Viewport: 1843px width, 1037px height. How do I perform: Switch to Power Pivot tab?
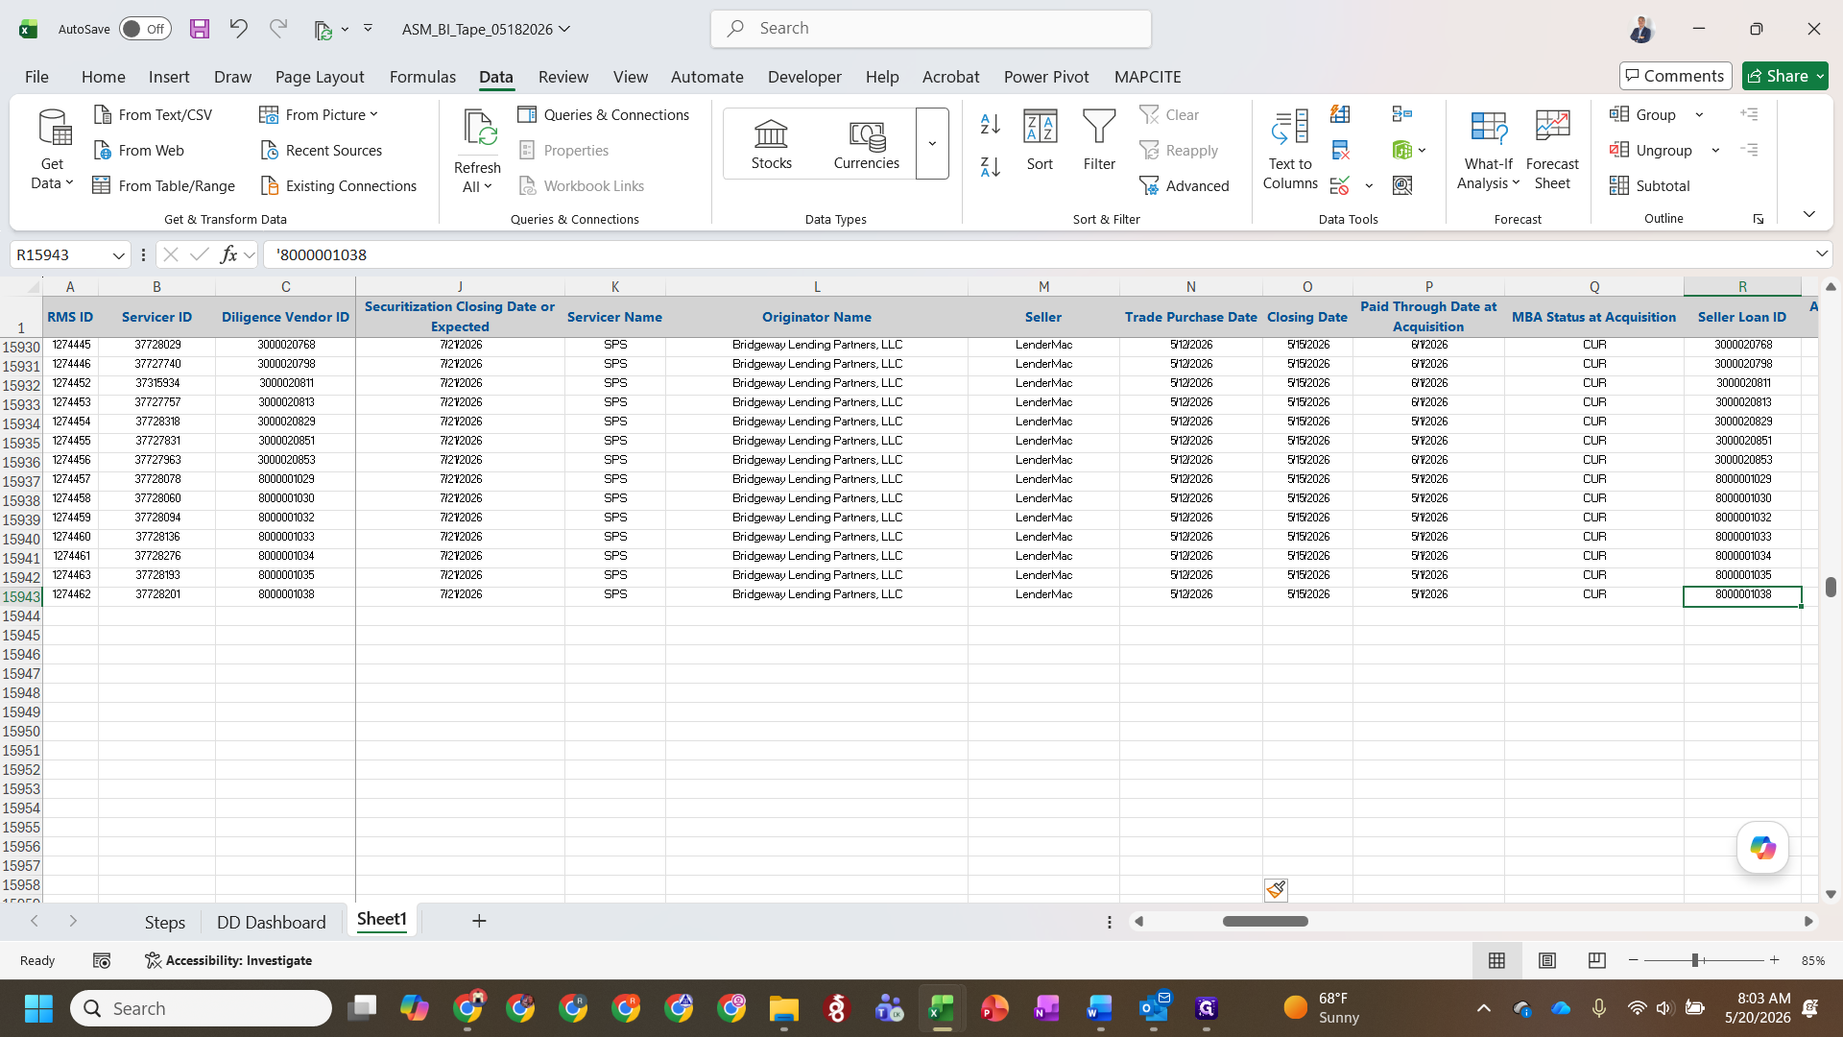(1046, 77)
